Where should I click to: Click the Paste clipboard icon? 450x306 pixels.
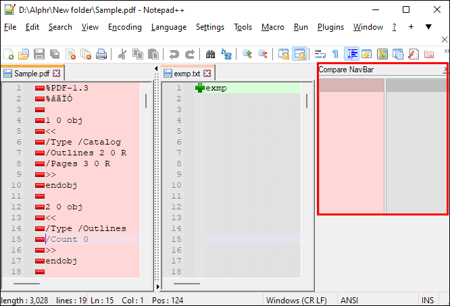[x=153, y=54]
